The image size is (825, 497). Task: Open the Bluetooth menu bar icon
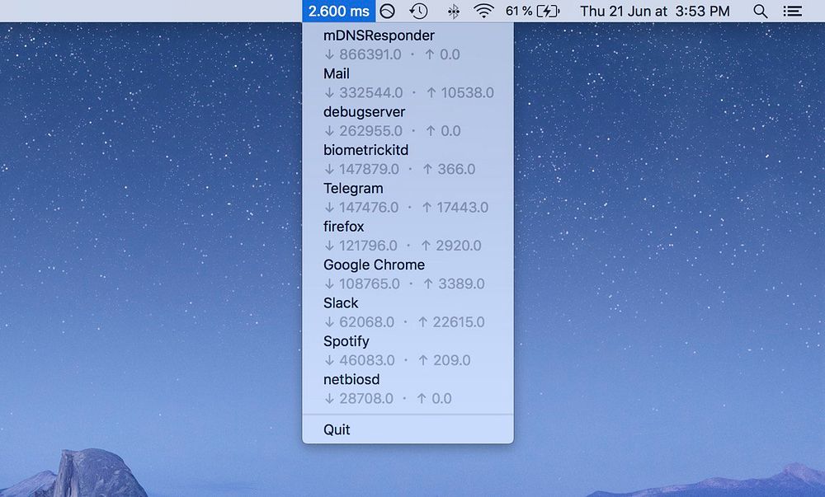[454, 11]
